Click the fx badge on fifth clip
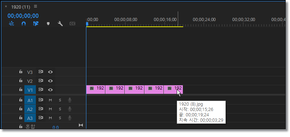The image size is (290, 137). coord(170,88)
